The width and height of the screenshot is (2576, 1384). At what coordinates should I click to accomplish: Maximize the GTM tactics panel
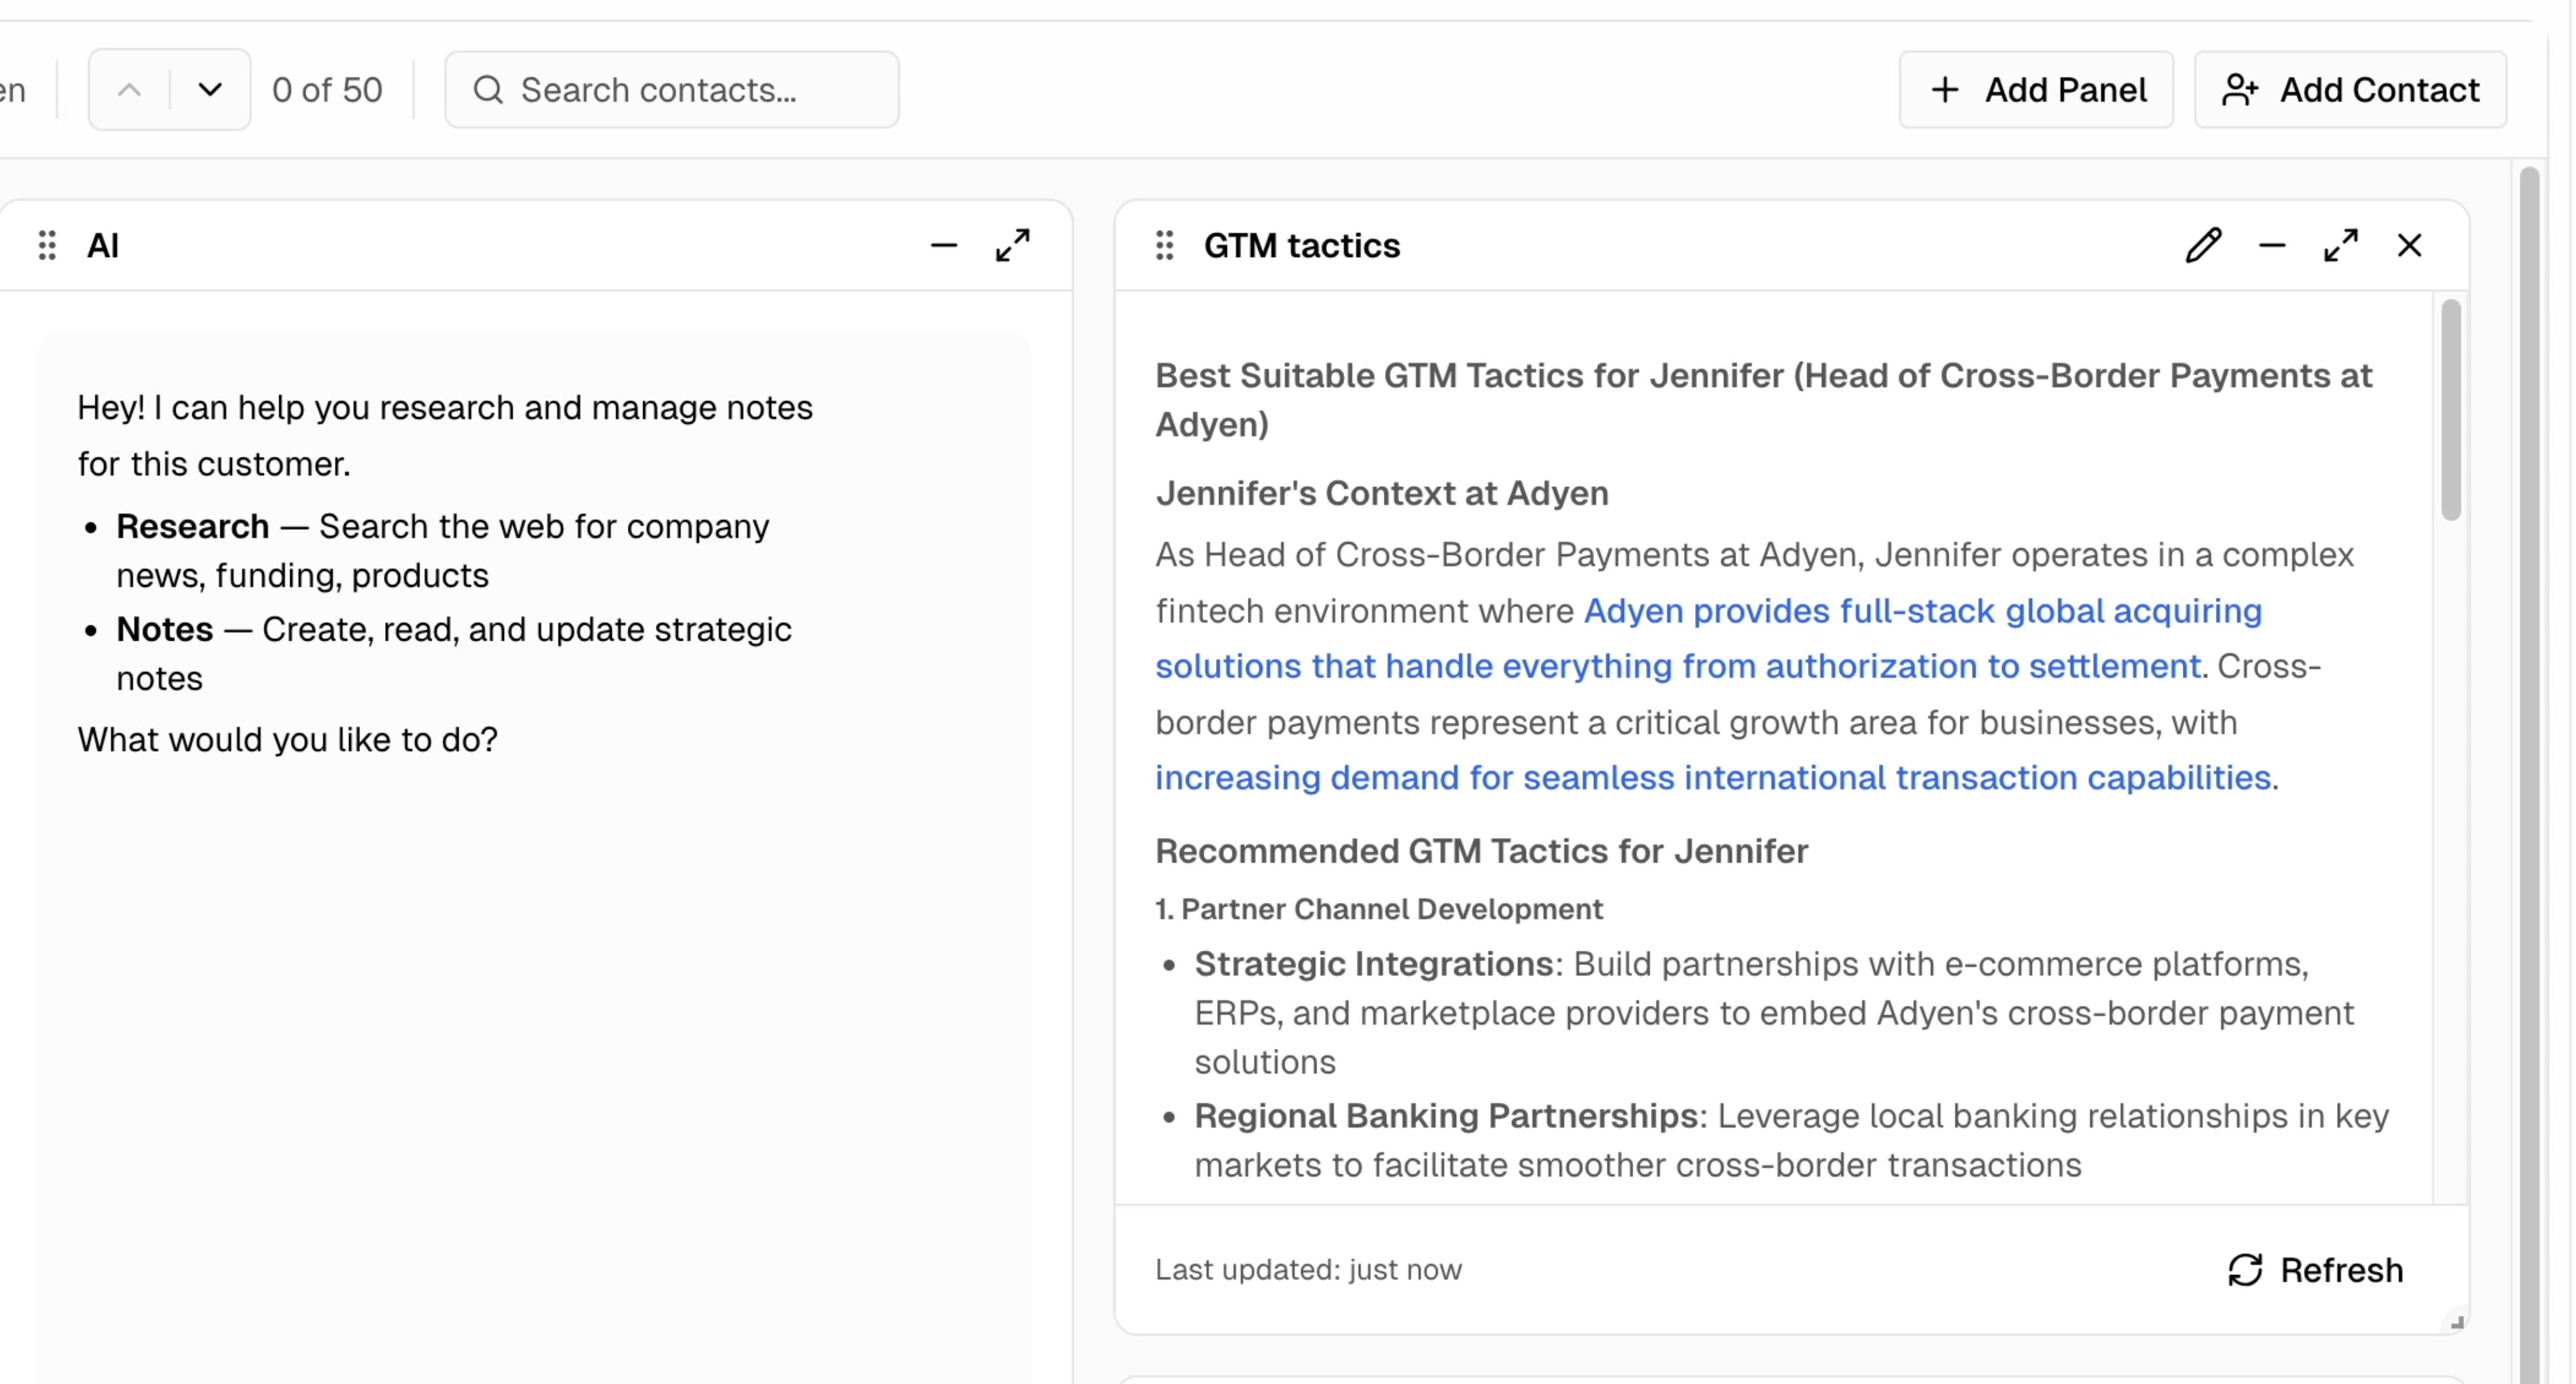point(2340,245)
